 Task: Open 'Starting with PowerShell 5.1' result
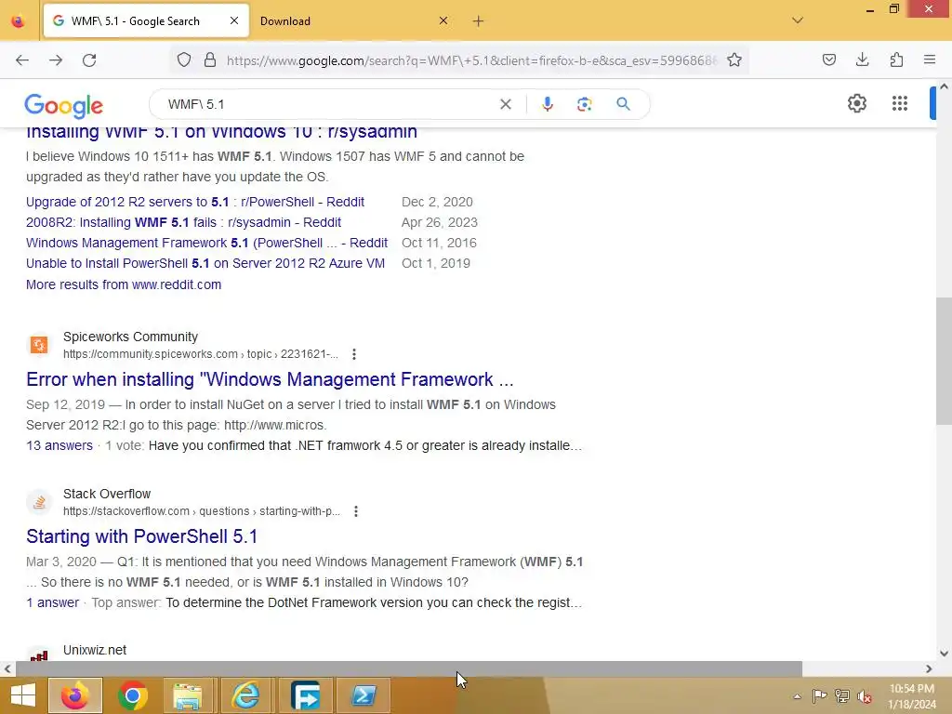click(x=141, y=536)
